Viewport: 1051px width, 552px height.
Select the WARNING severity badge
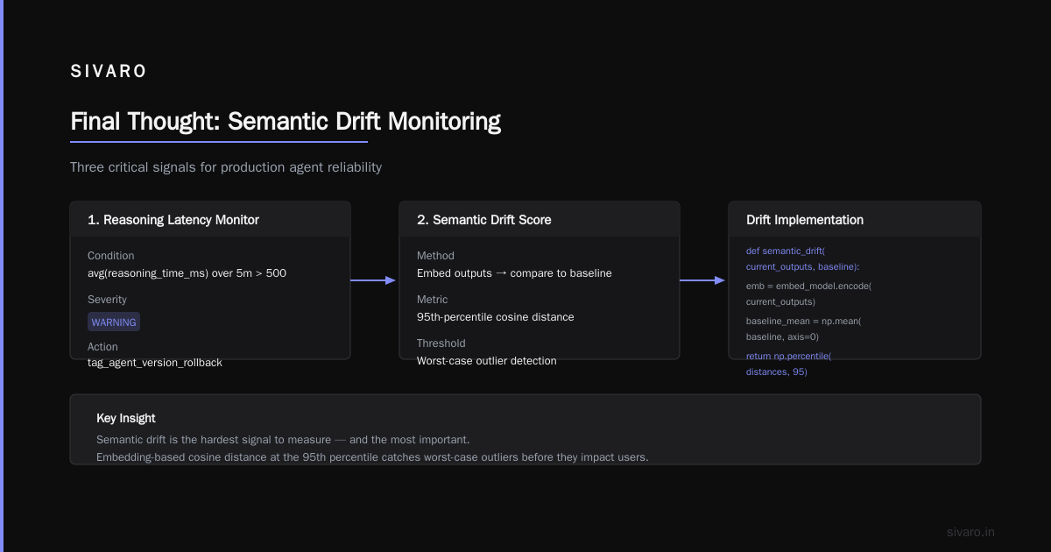click(x=114, y=322)
